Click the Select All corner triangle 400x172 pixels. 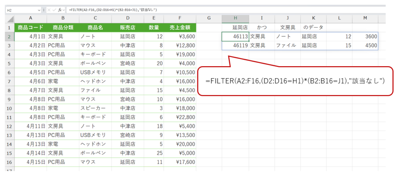tap(11, 19)
